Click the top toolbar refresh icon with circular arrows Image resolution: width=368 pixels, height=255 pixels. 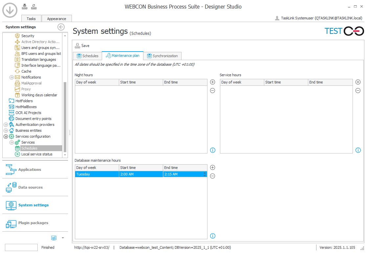coord(34,7)
